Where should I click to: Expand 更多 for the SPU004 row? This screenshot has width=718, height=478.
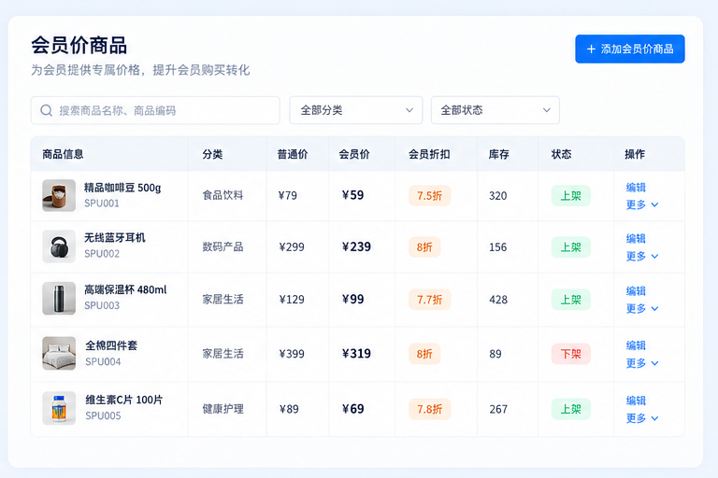pos(642,363)
